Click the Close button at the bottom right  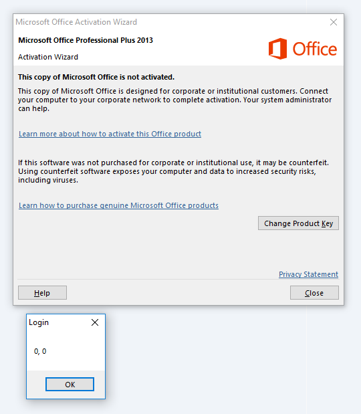point(314,293)
